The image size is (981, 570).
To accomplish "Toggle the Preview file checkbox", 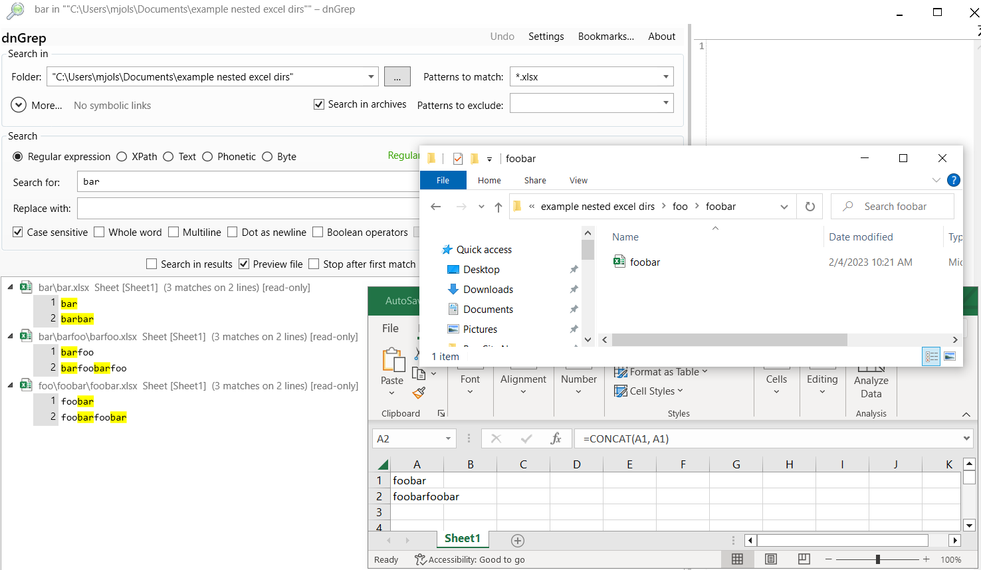I will 244,264.
